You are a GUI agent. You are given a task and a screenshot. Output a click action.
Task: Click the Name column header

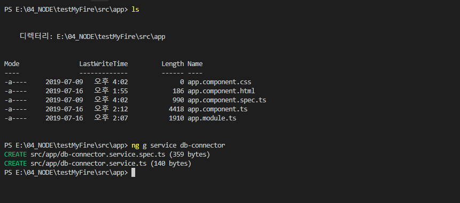pos(195,64)
